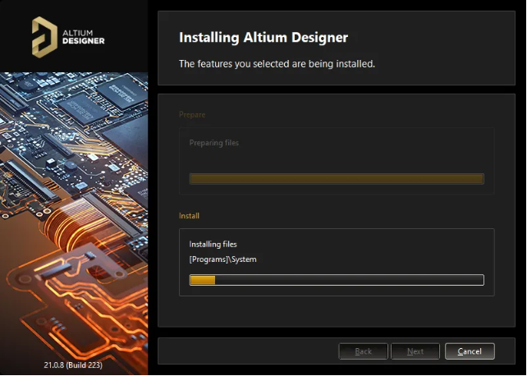Click the disabled Next button
Viewport: 527px width, 376px height.
pos(415,351)
